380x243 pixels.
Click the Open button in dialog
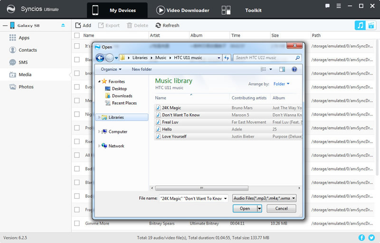coord(245,209)
